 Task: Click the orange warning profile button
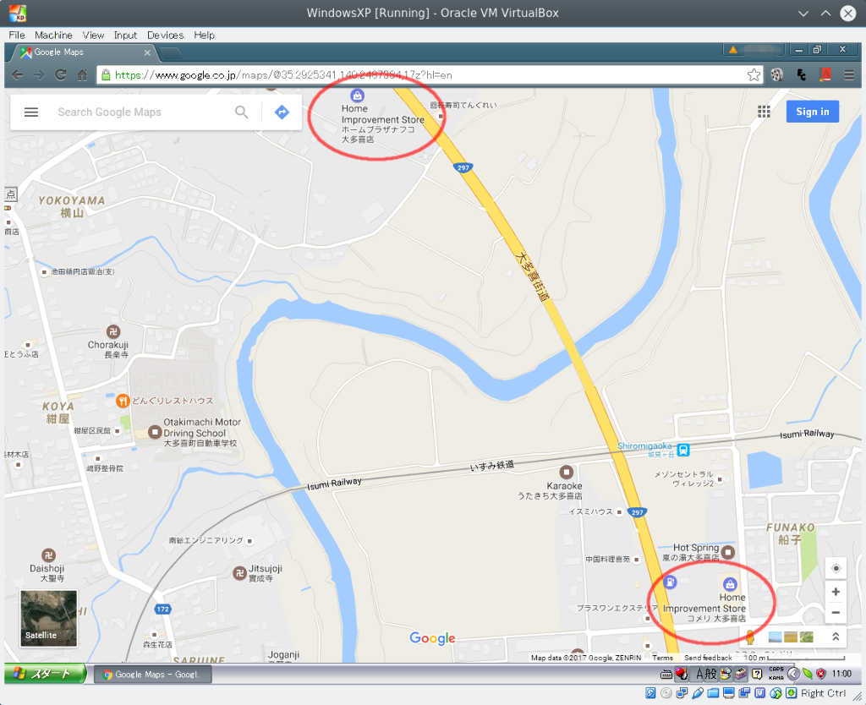754,50
